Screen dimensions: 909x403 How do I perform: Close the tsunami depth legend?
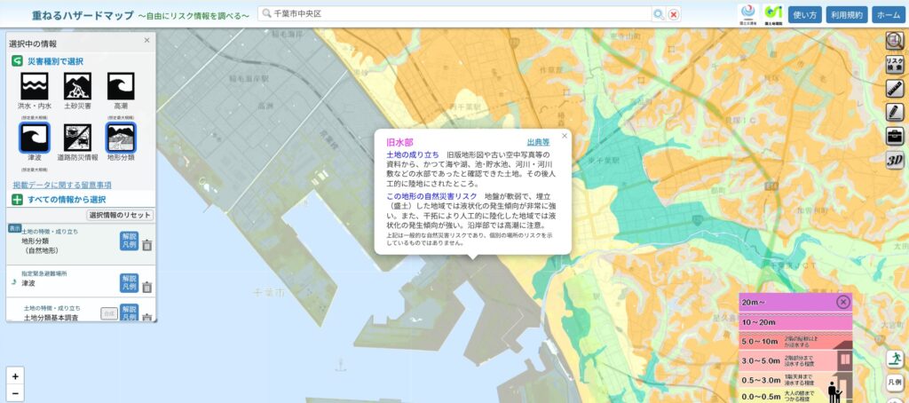(843, 302)
